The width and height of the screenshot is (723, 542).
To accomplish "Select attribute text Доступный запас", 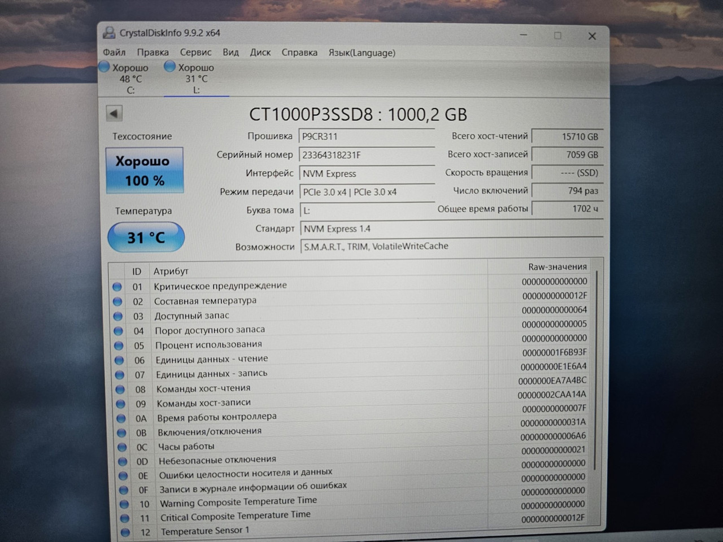I will coord(191,316).
